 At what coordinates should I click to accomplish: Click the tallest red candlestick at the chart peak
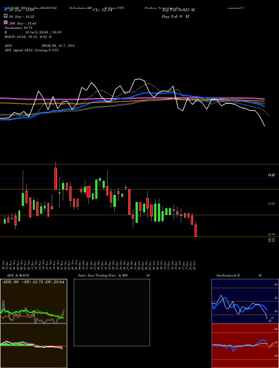56,178
